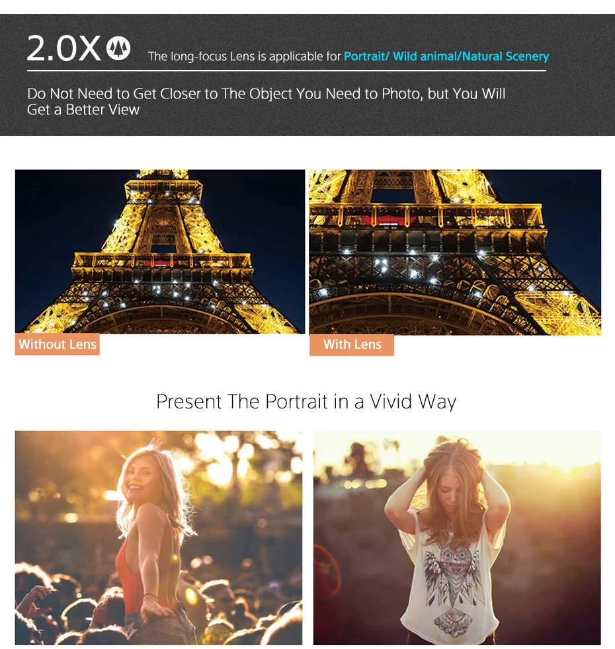
Task: Open the zoomed Eiffel Tower photo with lens
Action: click(455, 252)
